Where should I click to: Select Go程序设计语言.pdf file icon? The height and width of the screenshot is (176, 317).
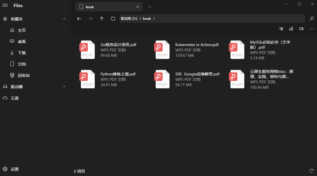(87, 50)
